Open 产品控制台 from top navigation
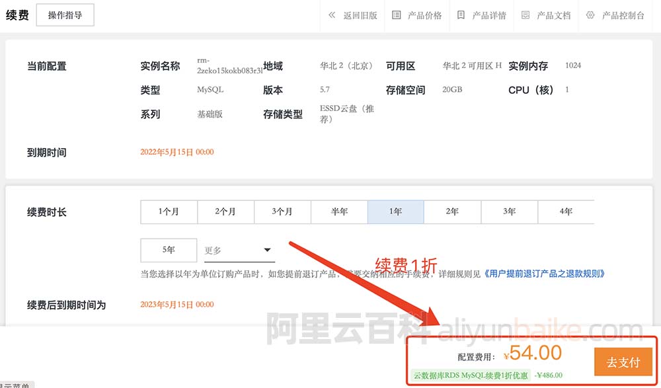The image size is (661, 388). (623, 15)
